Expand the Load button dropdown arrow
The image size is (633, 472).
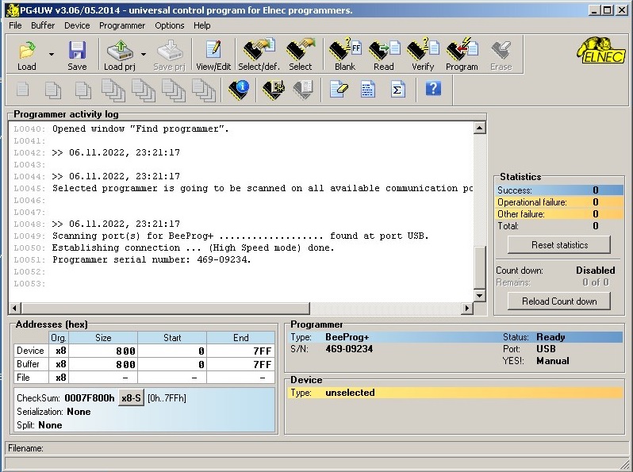click(x=52, y=54)
